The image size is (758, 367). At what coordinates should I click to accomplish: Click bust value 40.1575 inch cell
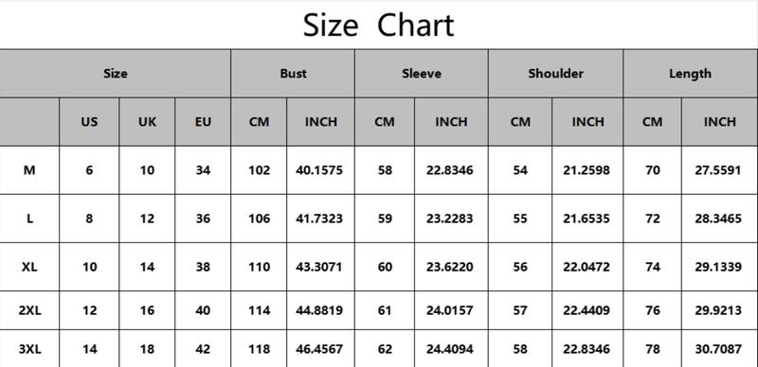(320, 170)
